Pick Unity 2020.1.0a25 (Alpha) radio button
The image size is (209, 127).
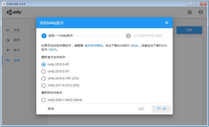tap(44, 100)
